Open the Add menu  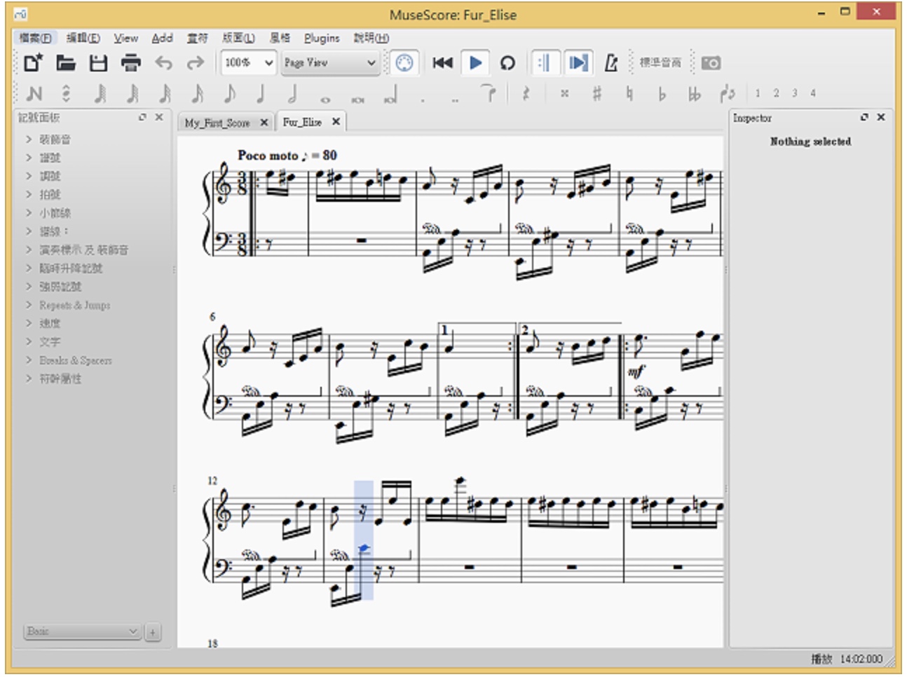tap(162, 38)
